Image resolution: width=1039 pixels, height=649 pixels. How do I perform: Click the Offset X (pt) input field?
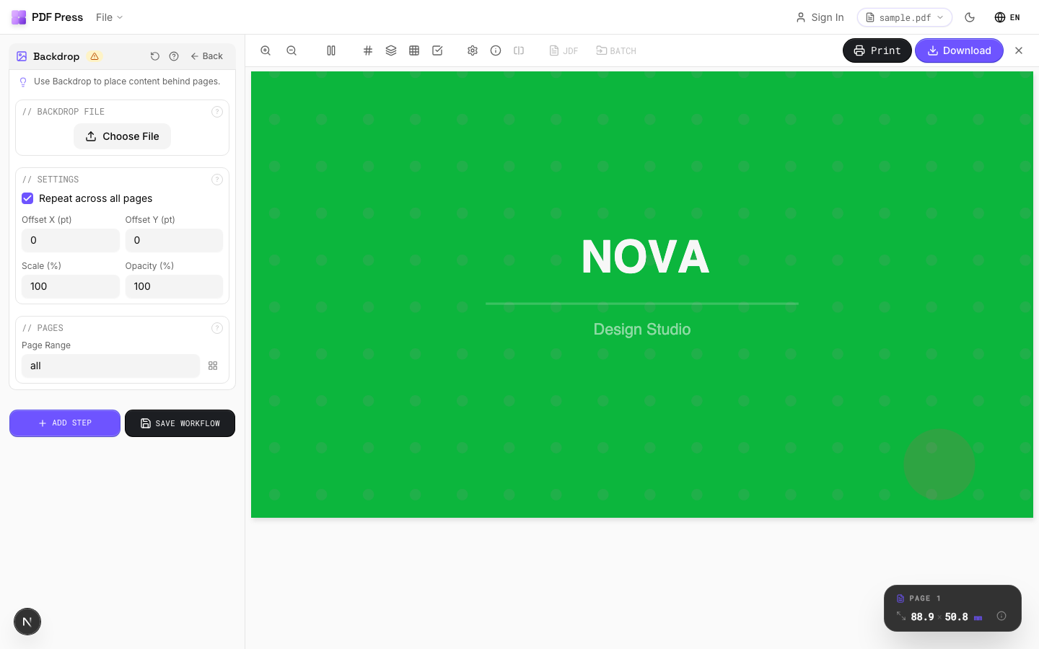(x=71, y=240)
